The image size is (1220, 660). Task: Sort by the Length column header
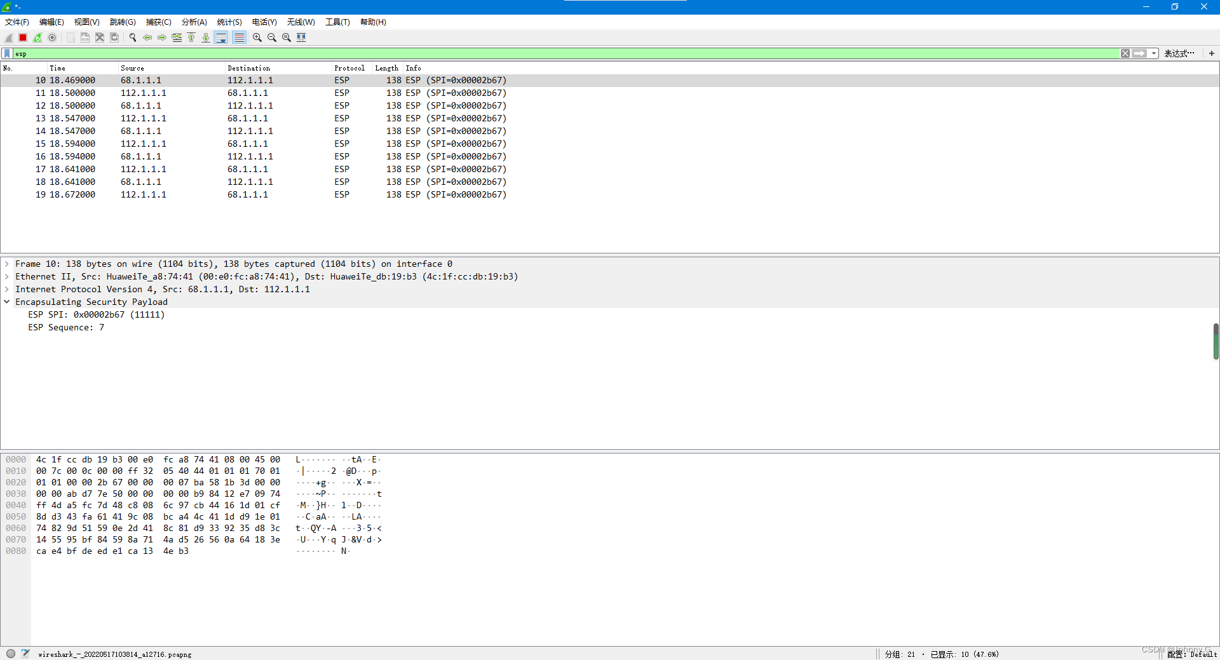coord(388,68)
